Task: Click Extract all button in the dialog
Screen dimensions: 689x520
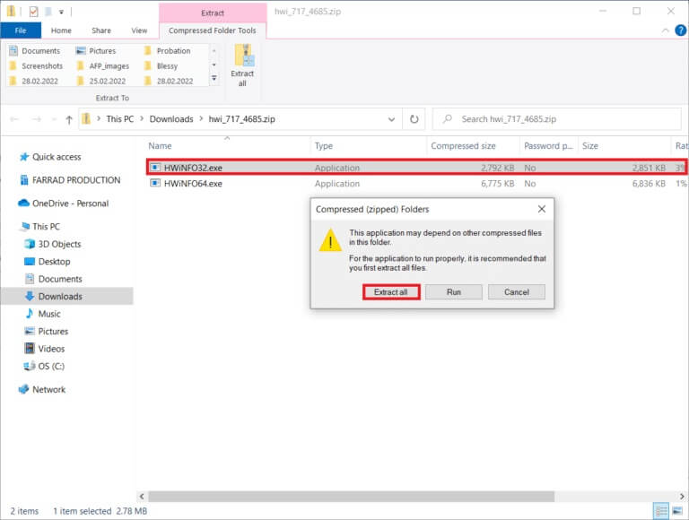Action: pos(391,292)
